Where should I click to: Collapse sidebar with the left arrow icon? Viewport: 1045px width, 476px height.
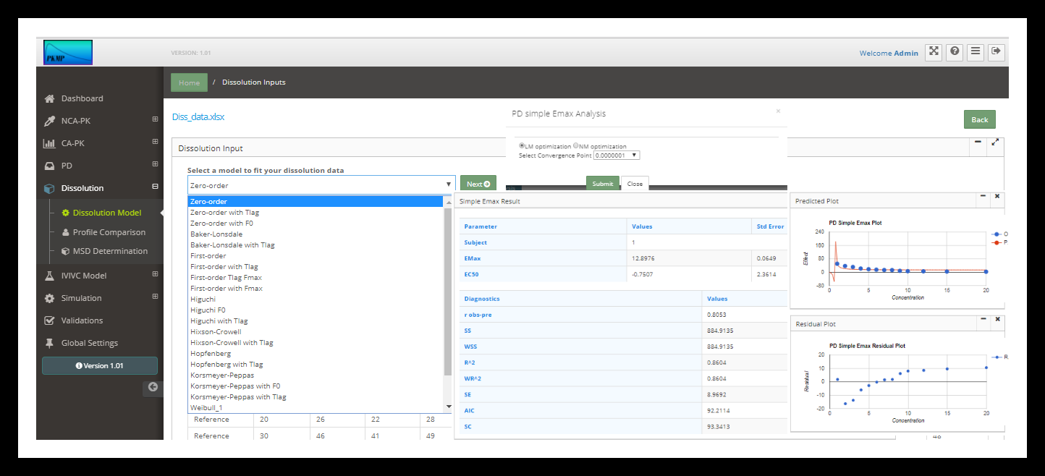153,387
